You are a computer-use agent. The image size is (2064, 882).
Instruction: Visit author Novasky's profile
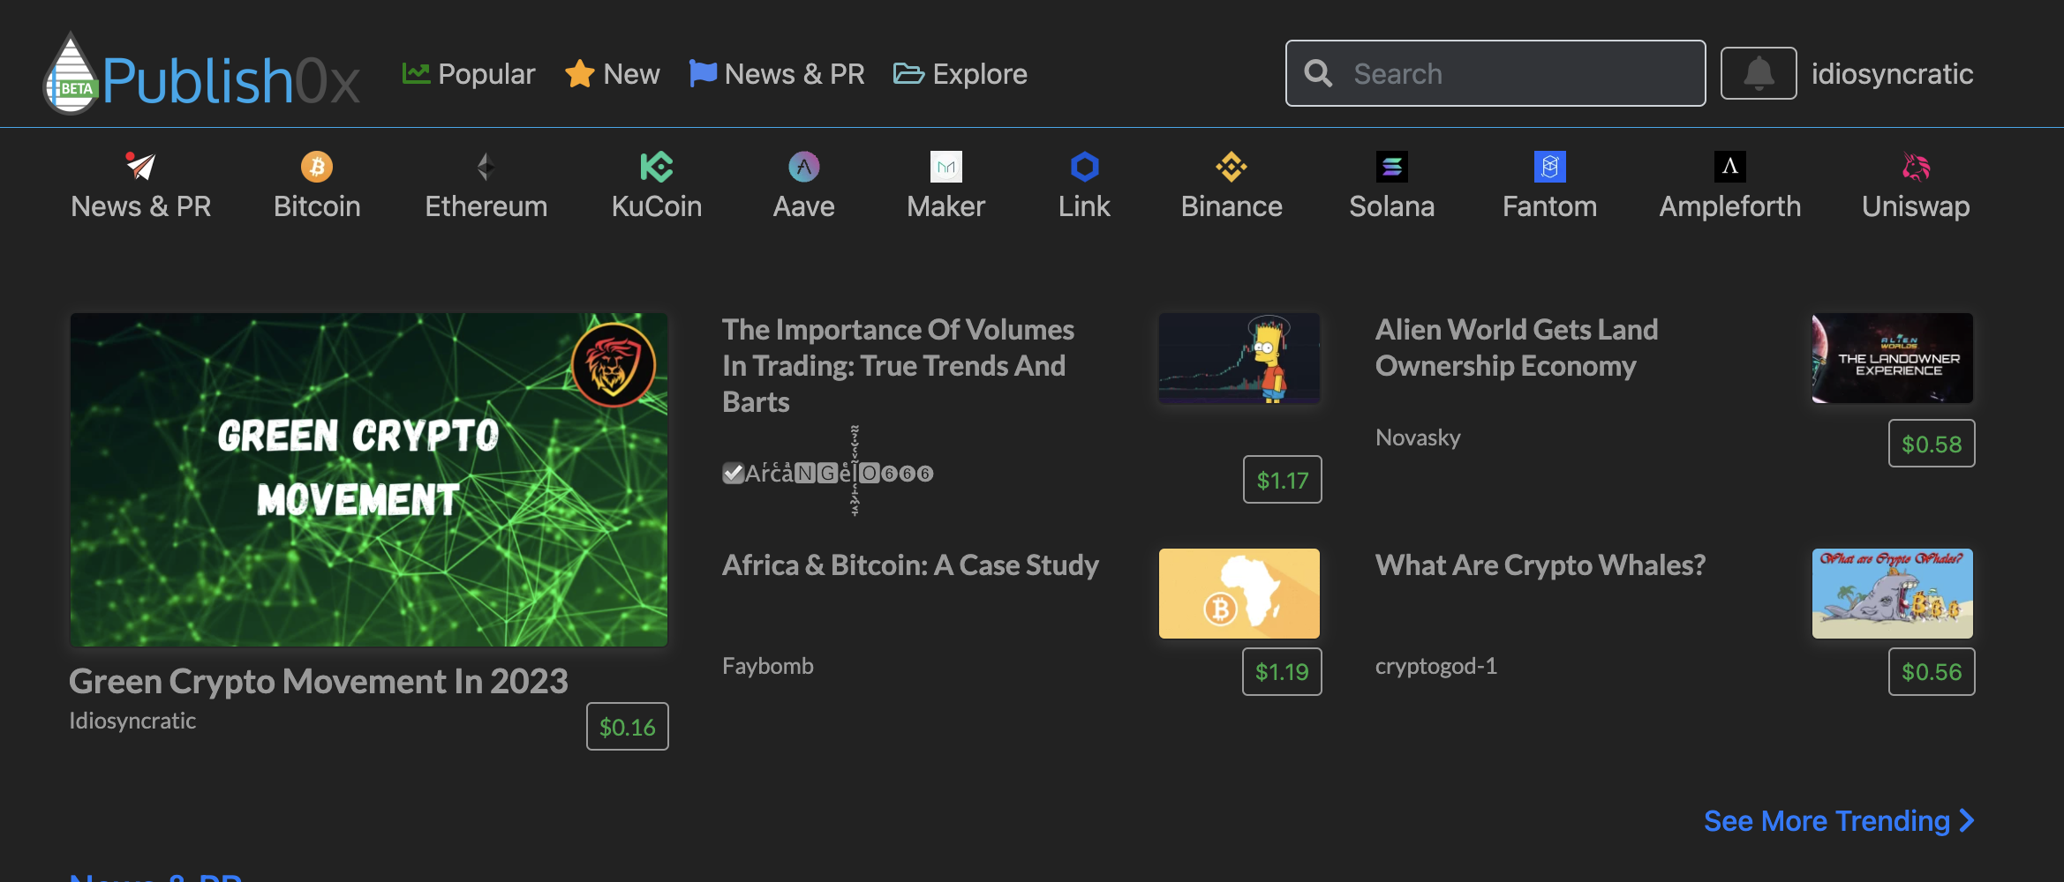(x=1418, y=437)
